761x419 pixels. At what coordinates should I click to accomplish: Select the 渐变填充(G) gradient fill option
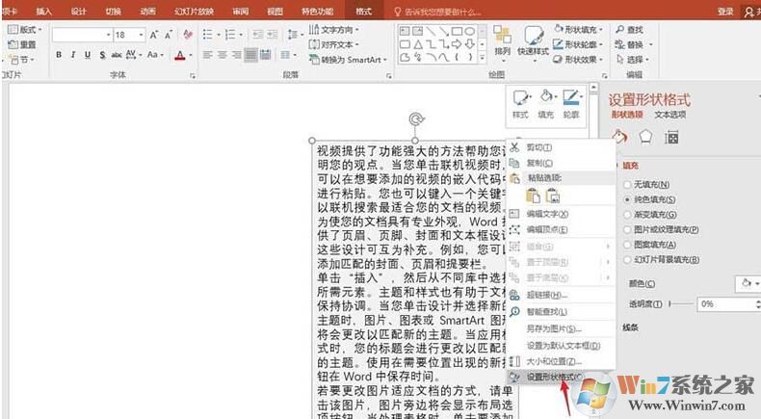click(627, 215)
